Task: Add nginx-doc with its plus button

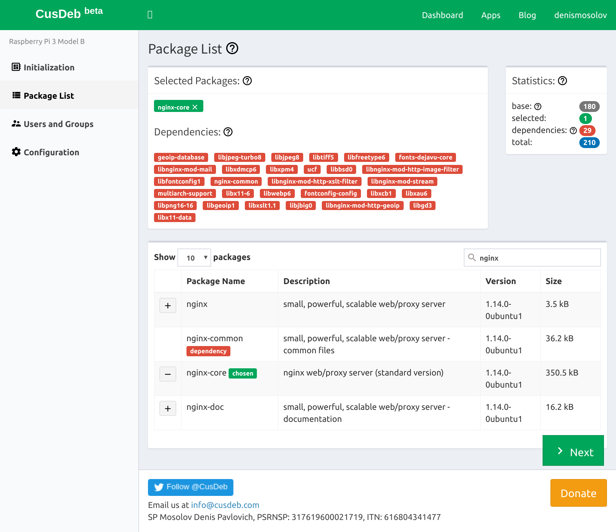Action: point(168,408)
